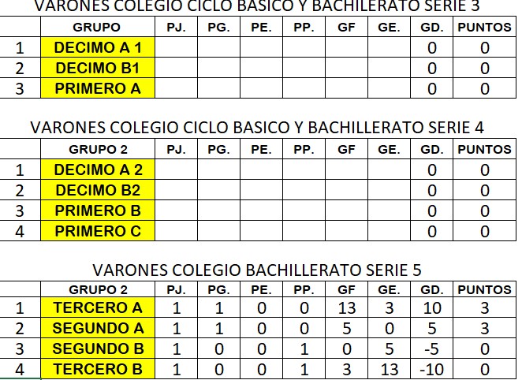
Task: Select the PRIMERO A team cell
Action: point(98,88)
